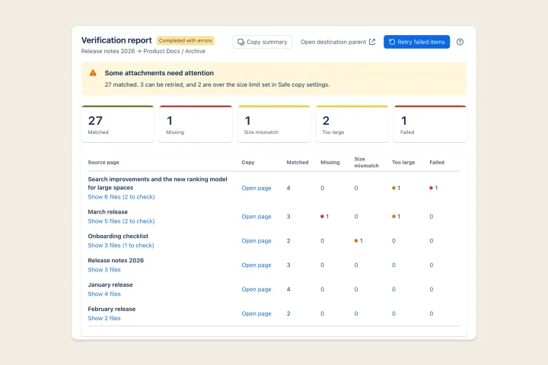Click the help question mark icon
This screenshot has width=548, height=365.
pyautogui.click(x=460, y=42)
